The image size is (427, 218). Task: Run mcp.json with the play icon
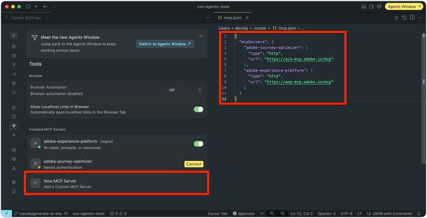point(396,18)
